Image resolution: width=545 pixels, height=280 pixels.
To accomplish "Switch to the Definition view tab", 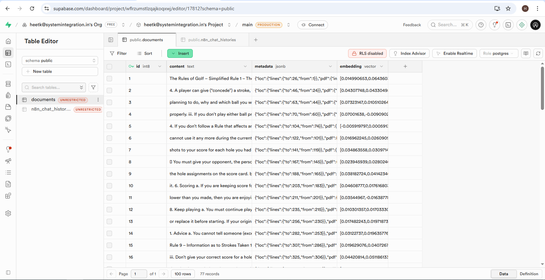I will [x=529, y=274].
